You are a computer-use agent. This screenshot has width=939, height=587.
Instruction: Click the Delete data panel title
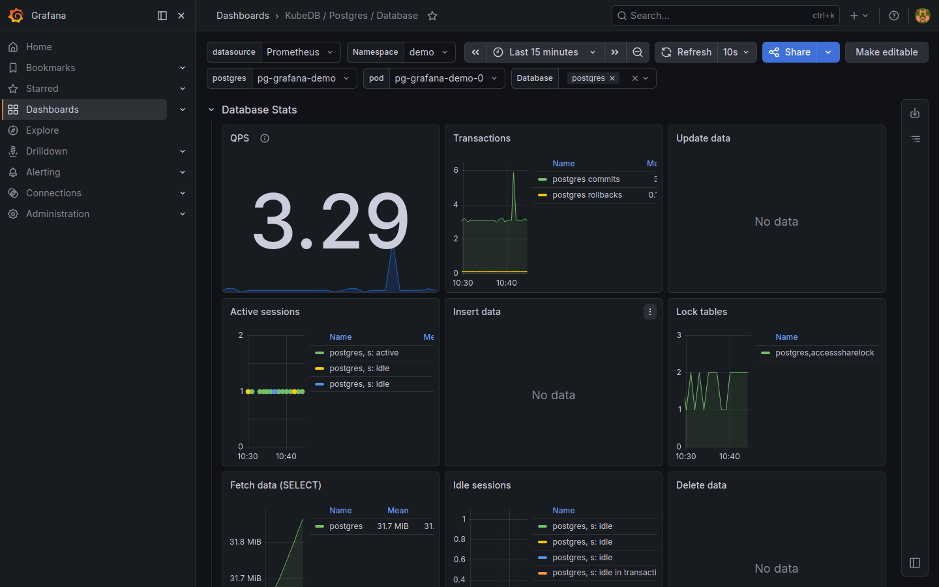pos(701,485)
